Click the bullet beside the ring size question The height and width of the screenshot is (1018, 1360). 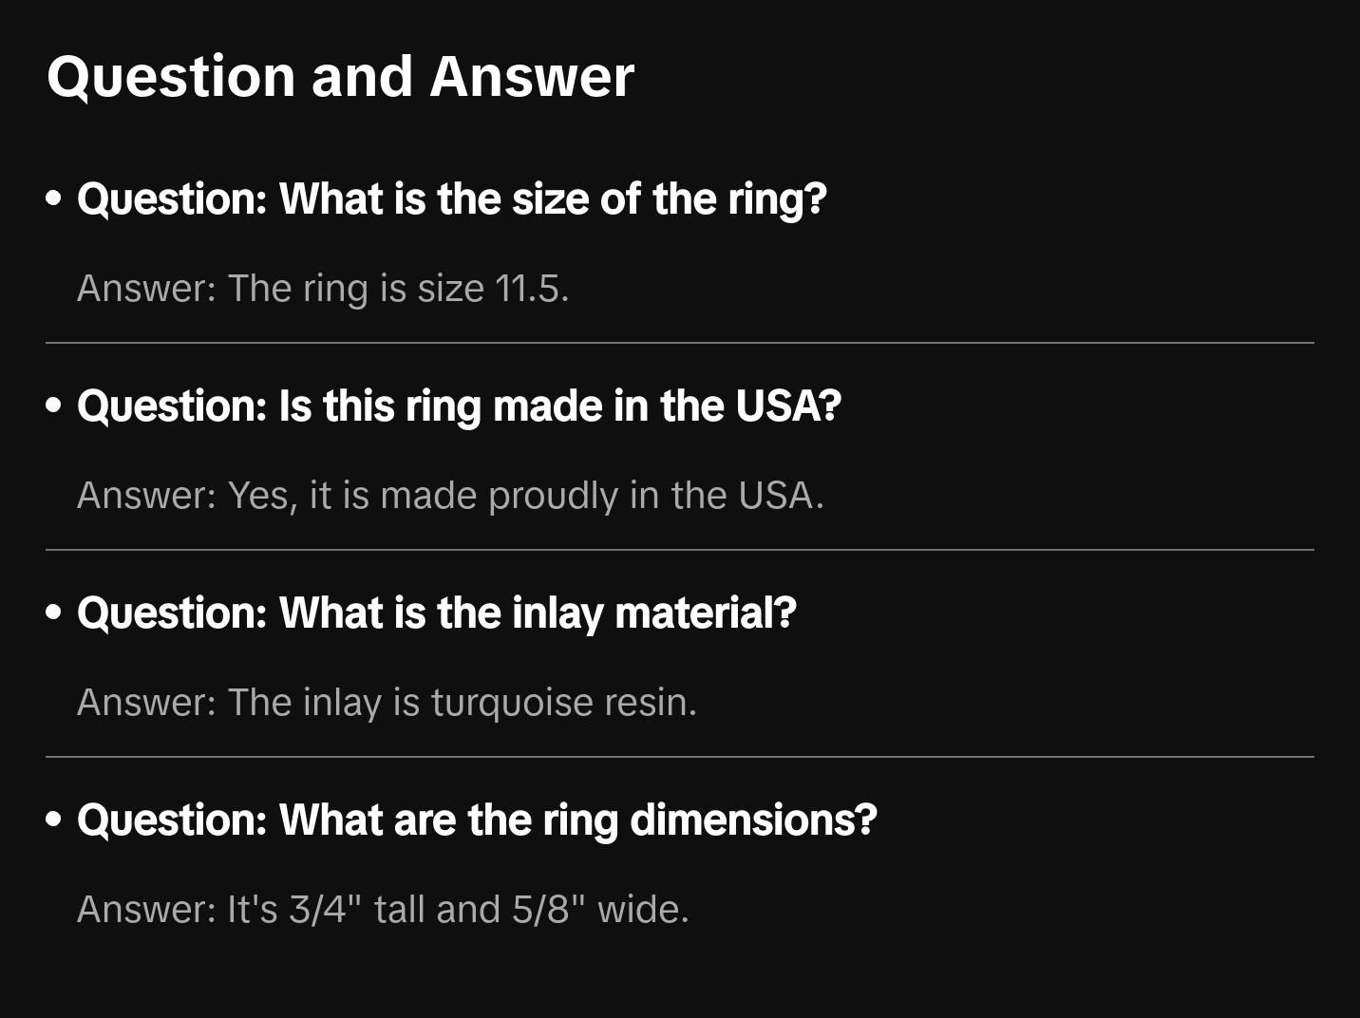[x=54, y=198]
